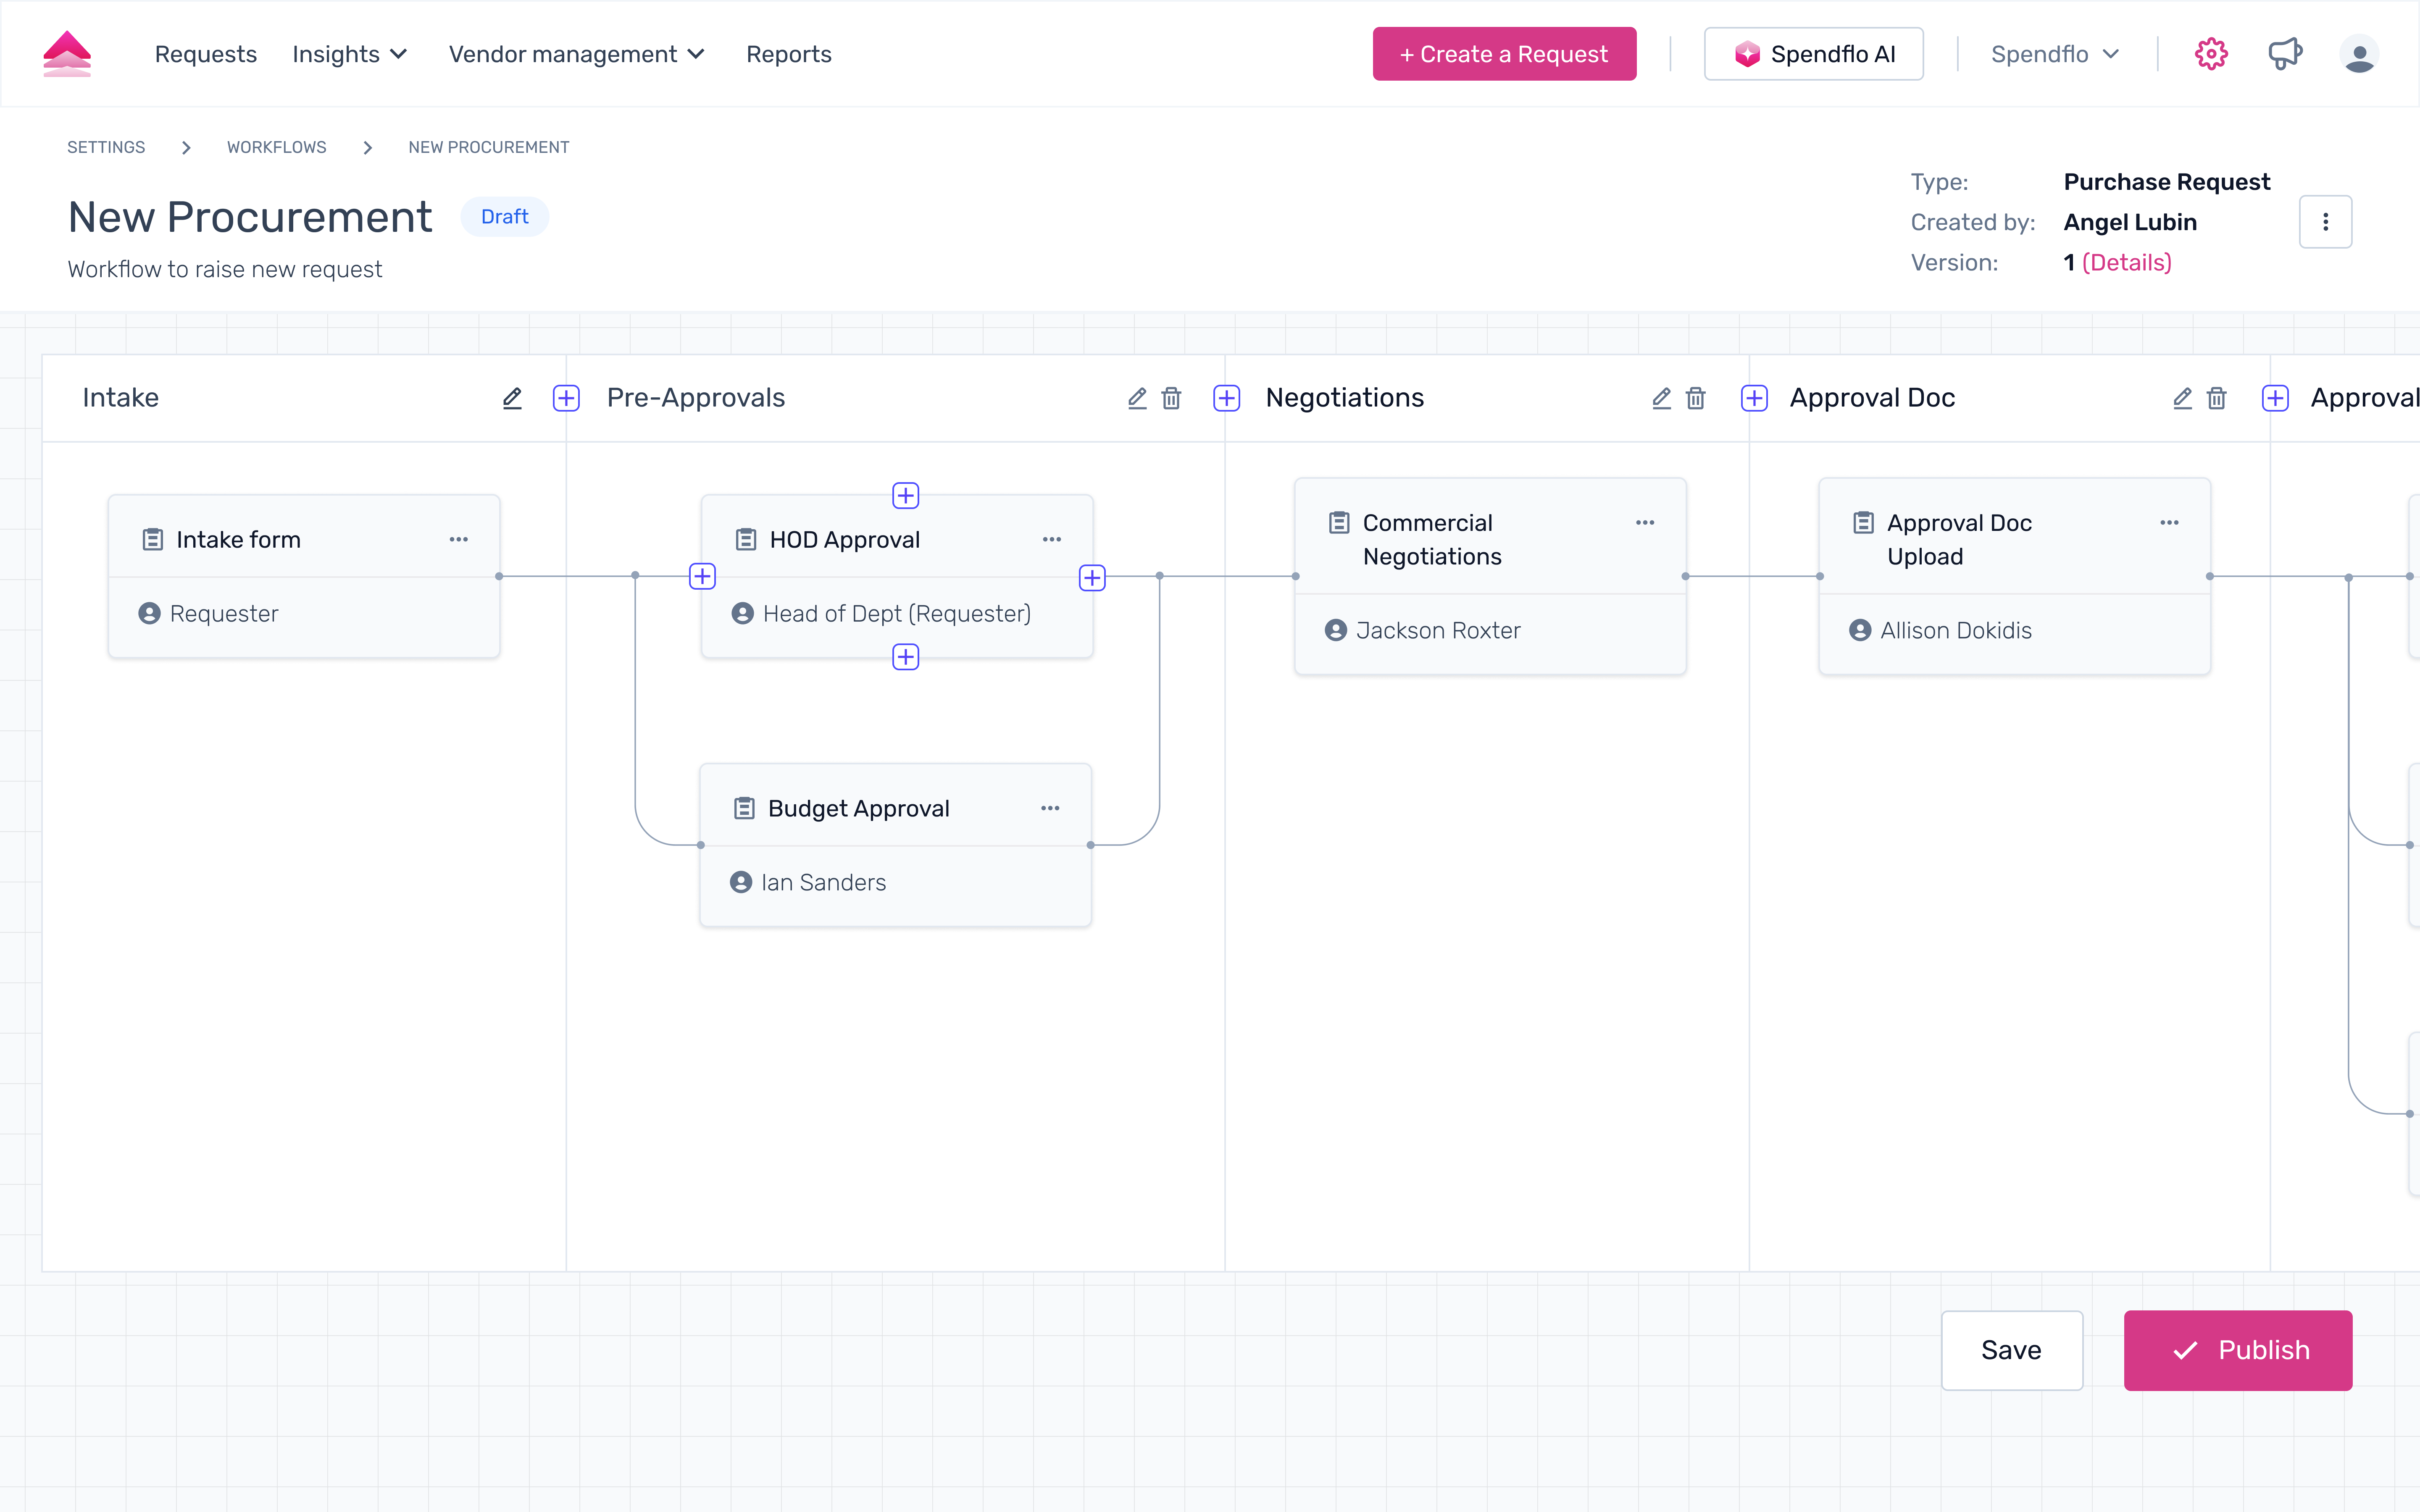Expand the Vendor management dropdown
2420x1512 pixels.
(x=577, y=54)
